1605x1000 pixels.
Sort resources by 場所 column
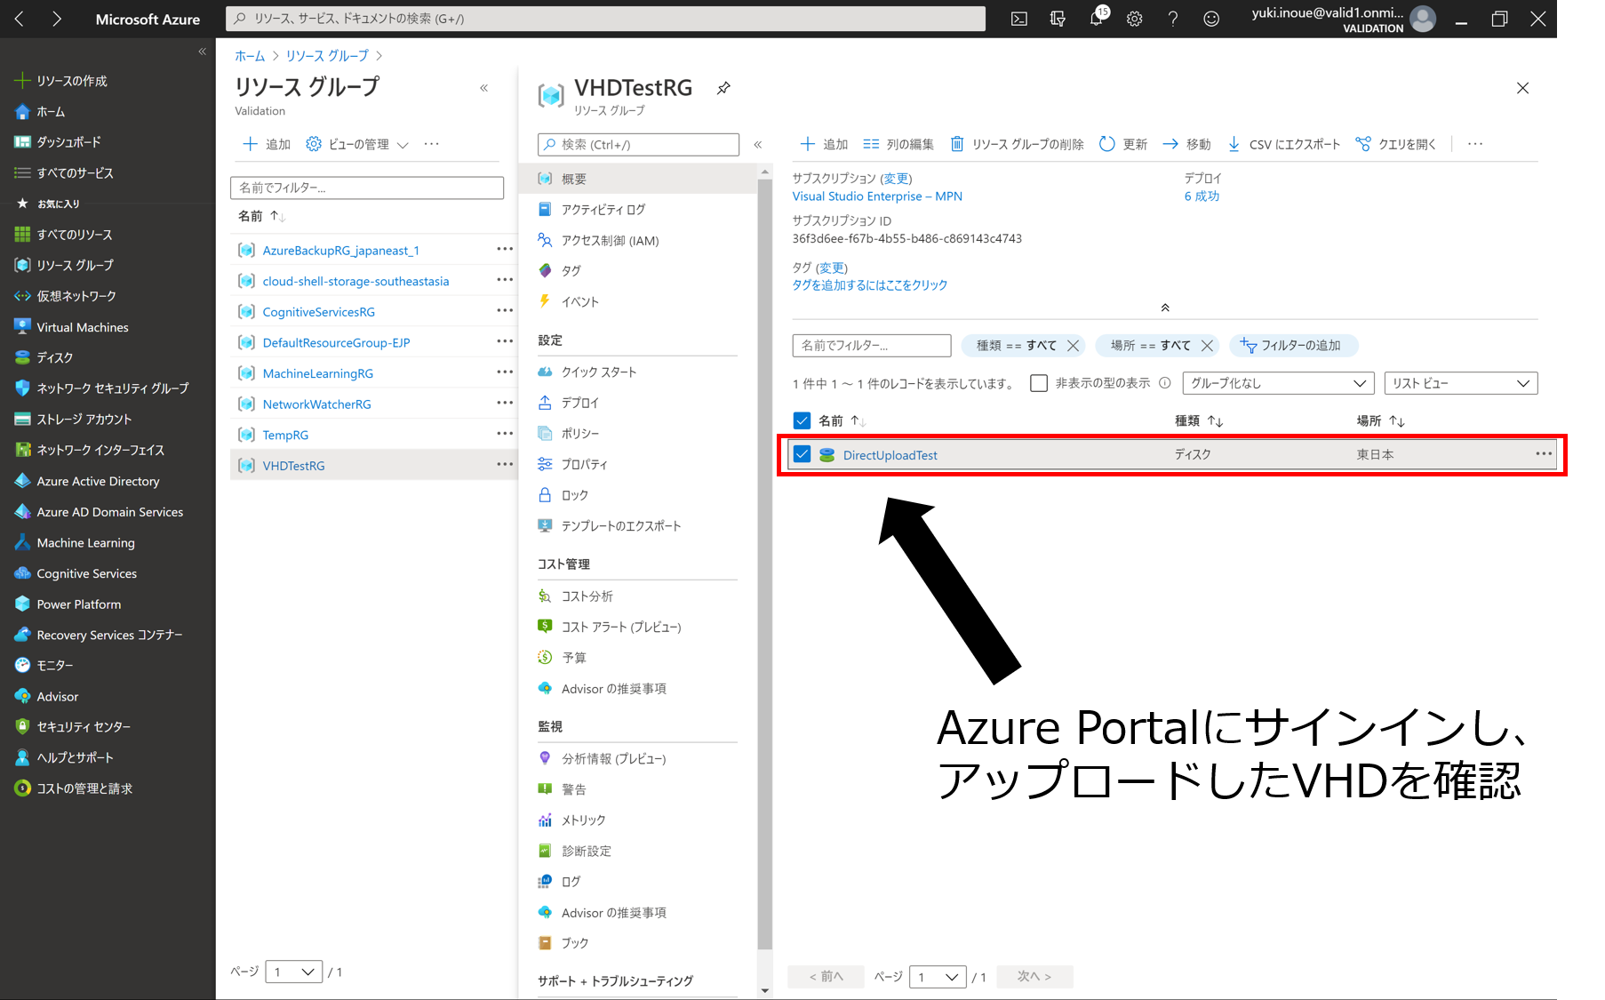[x=1380, y=420]
